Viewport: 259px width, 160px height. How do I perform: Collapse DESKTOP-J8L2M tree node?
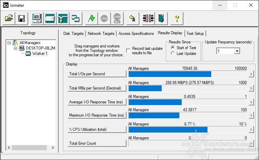pyautogui.click(x=15, y=48)
